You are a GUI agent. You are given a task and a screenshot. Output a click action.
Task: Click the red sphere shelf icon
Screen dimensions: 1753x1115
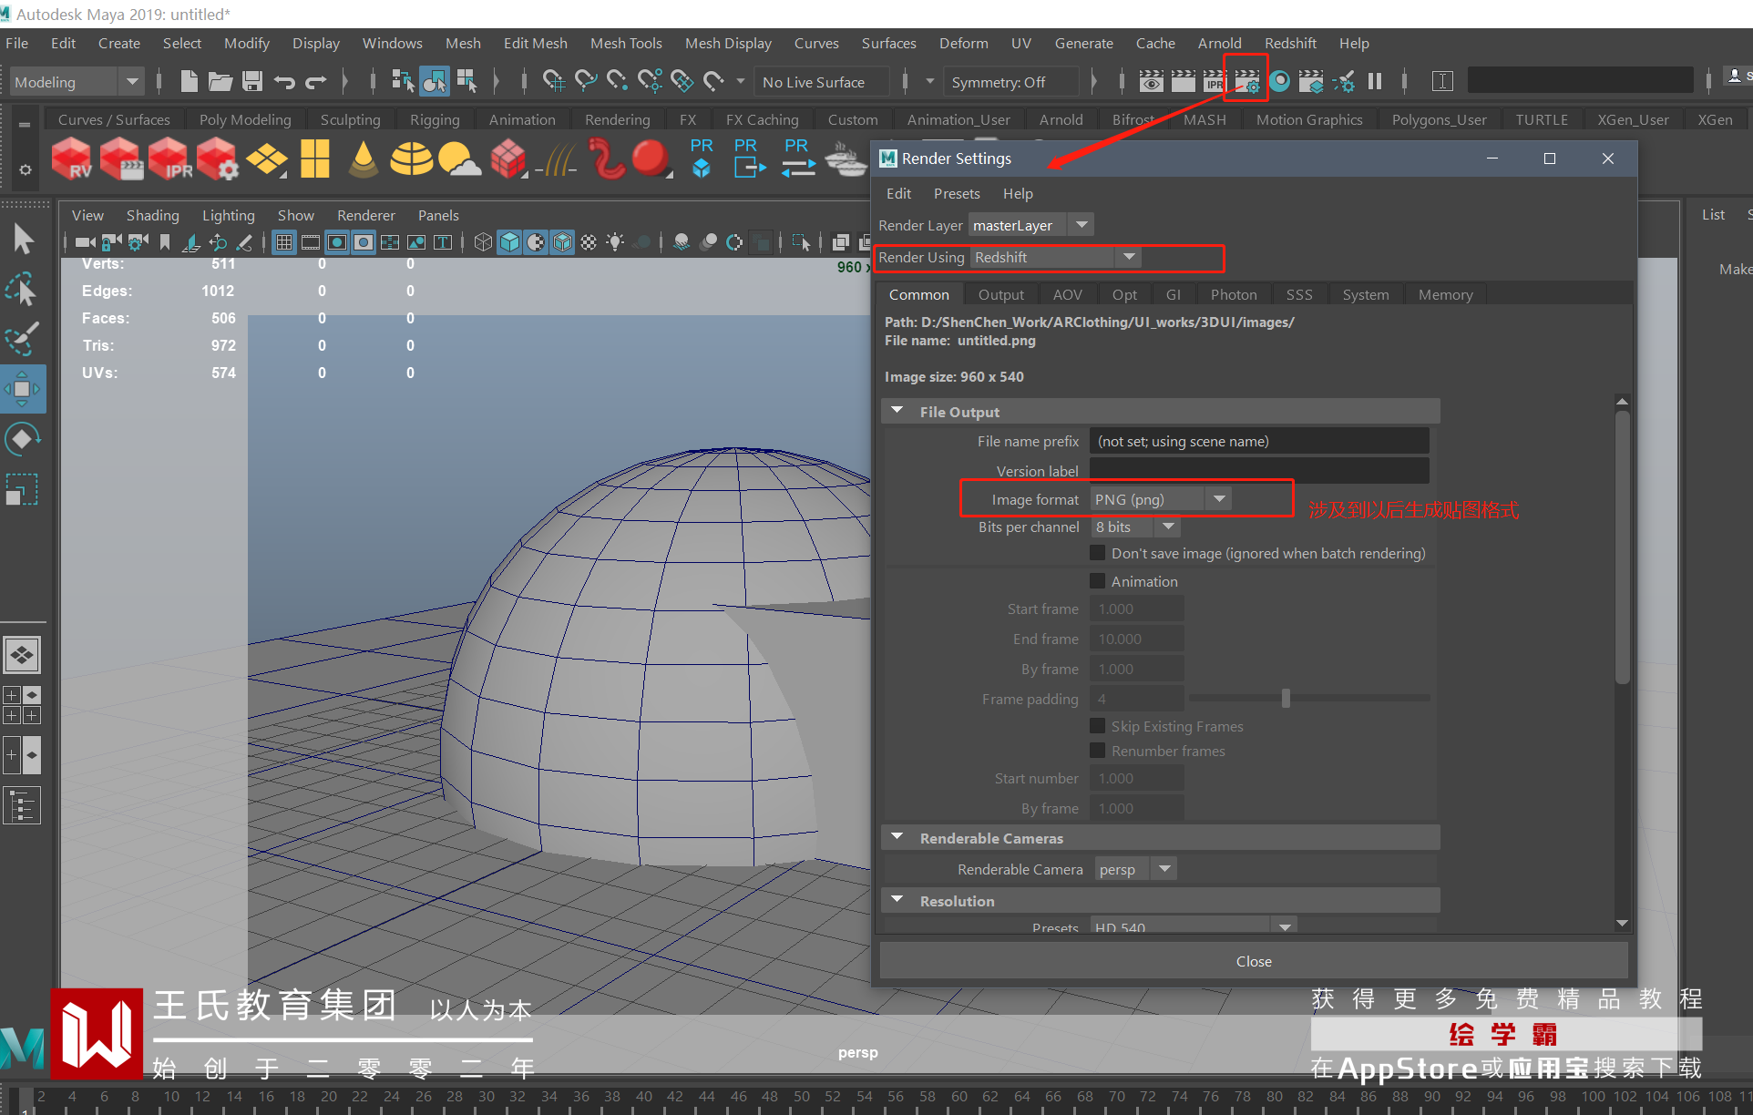pyautogui.click(x=650, y=159)
